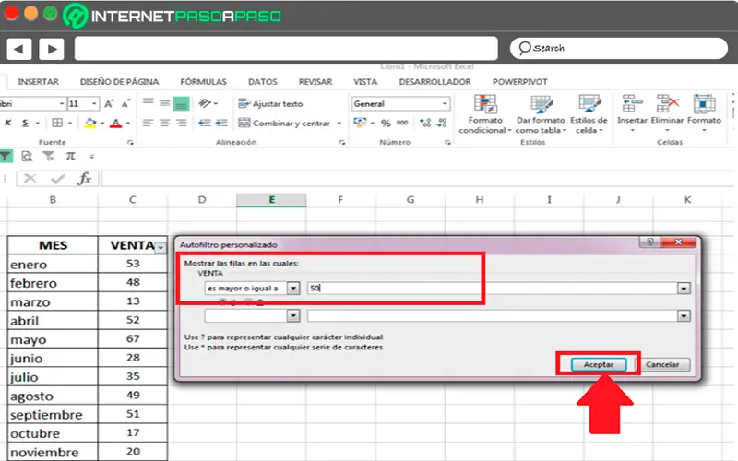Open the General number format dropdown
Image resolution: width=738 pixels, height=461 pixels.
[445, 103]
